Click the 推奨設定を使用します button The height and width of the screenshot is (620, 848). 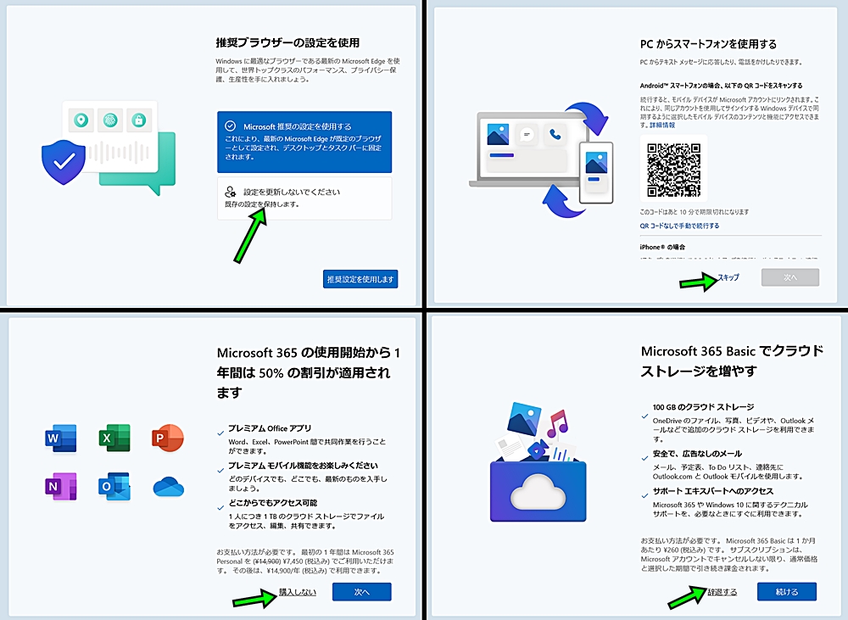click(360, 279)
